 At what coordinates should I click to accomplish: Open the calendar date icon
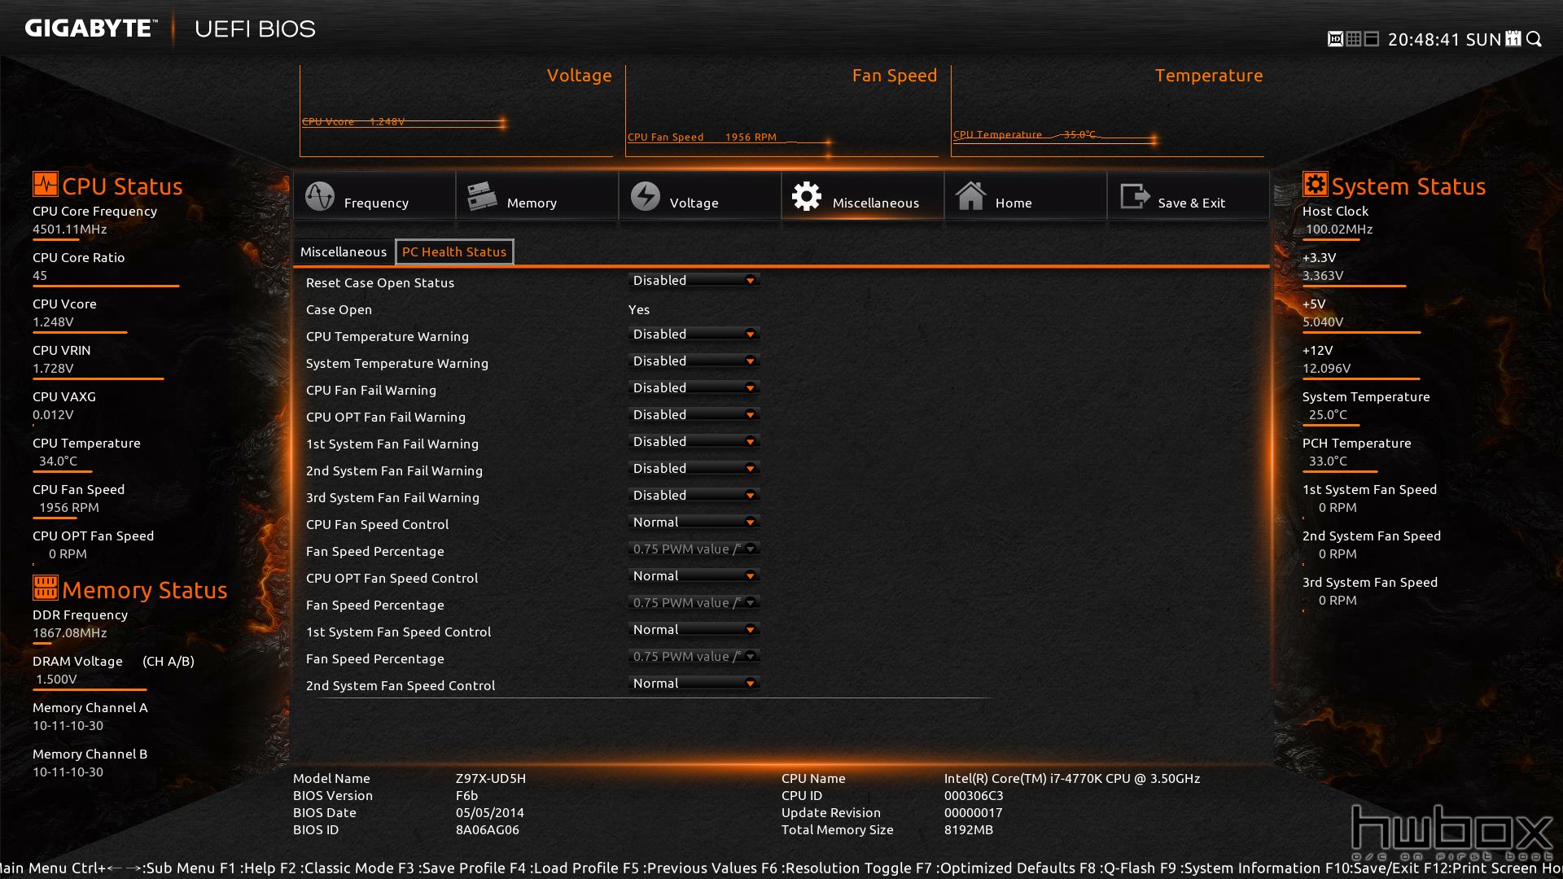point(1513,39)
